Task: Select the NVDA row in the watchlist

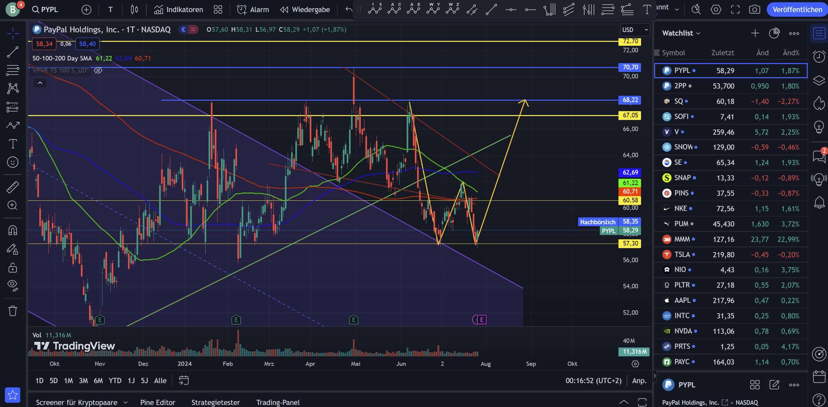Action: (731, 331)
